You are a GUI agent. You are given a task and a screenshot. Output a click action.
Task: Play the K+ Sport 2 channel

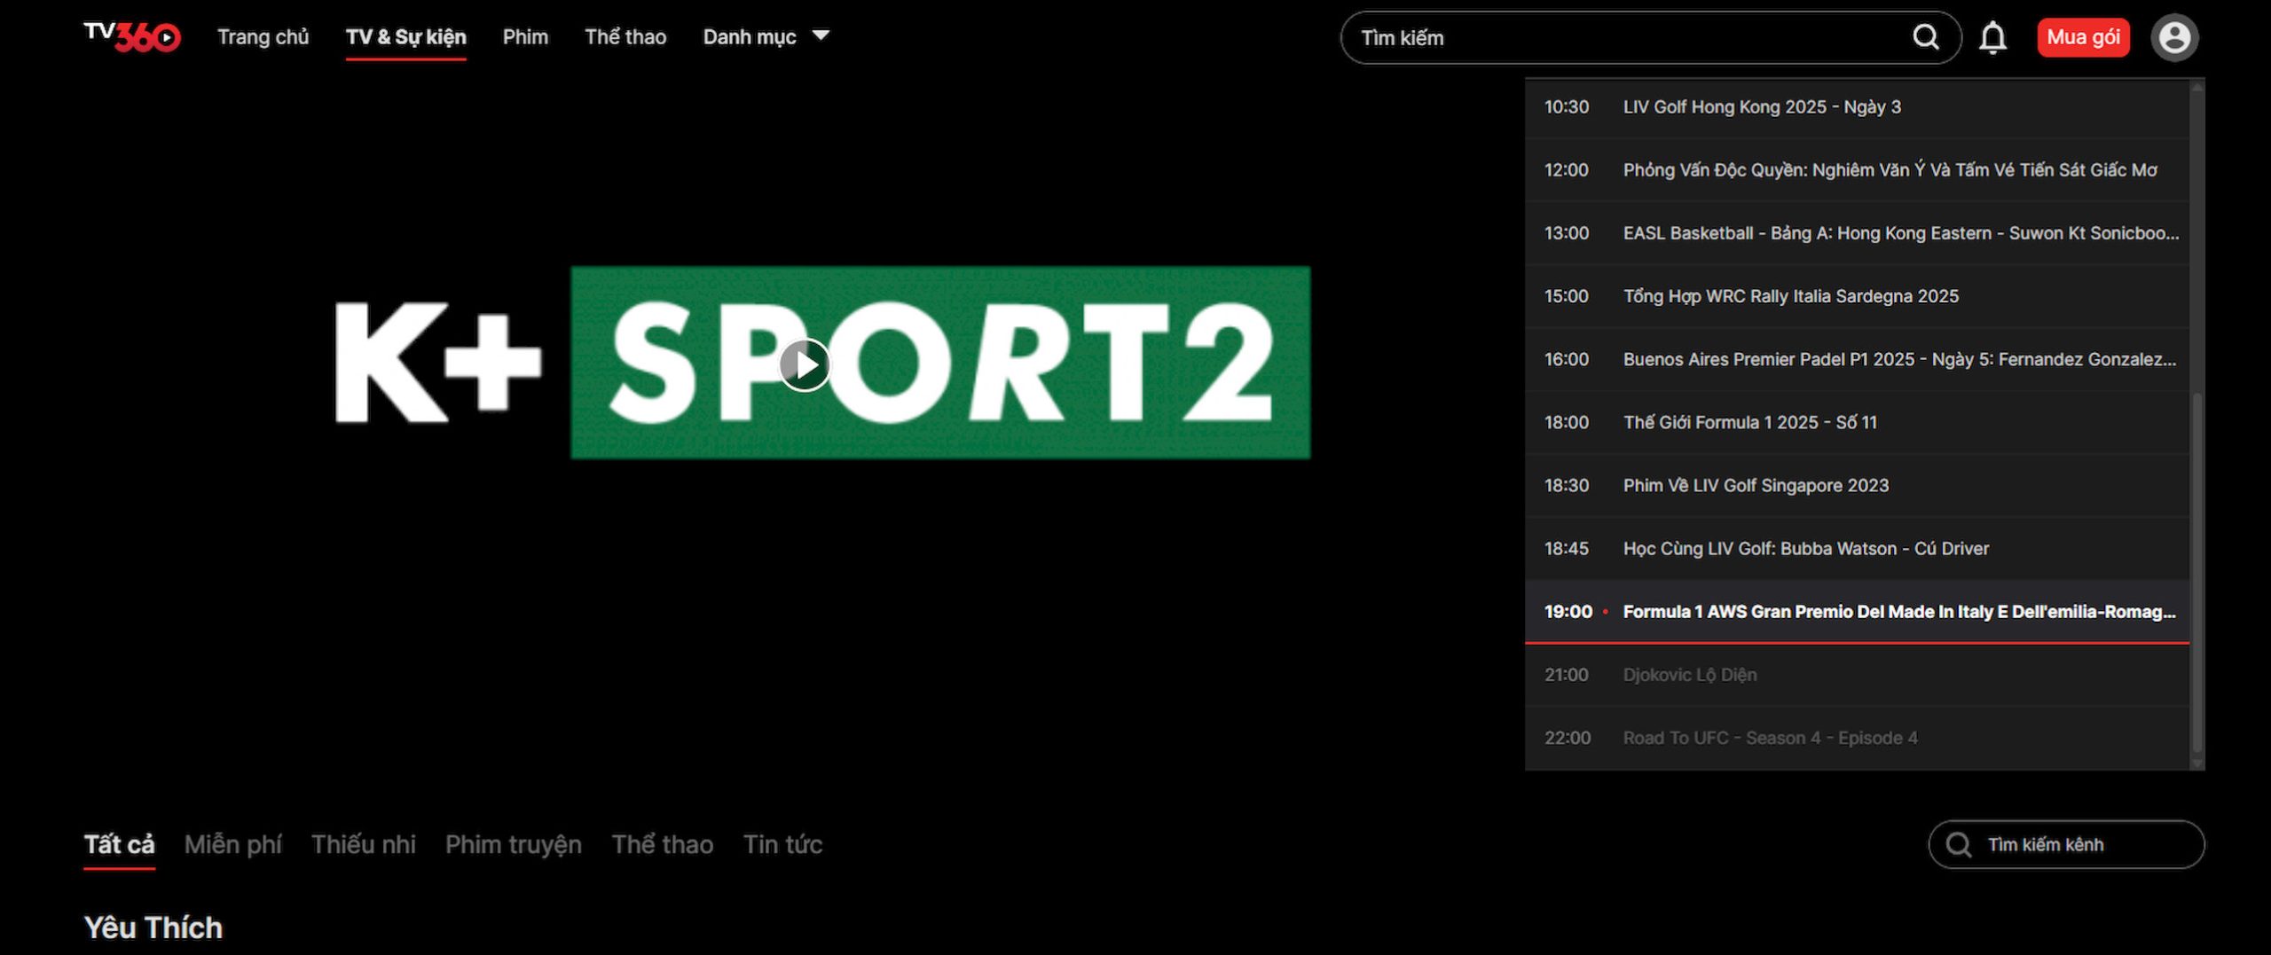coord(805,364)
